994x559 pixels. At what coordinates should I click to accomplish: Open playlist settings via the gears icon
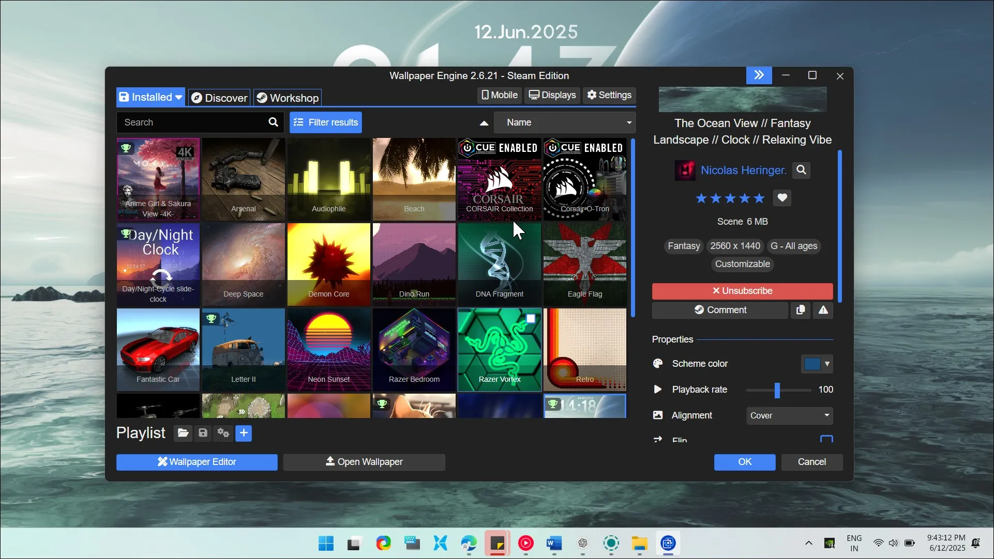click(222, 433)
